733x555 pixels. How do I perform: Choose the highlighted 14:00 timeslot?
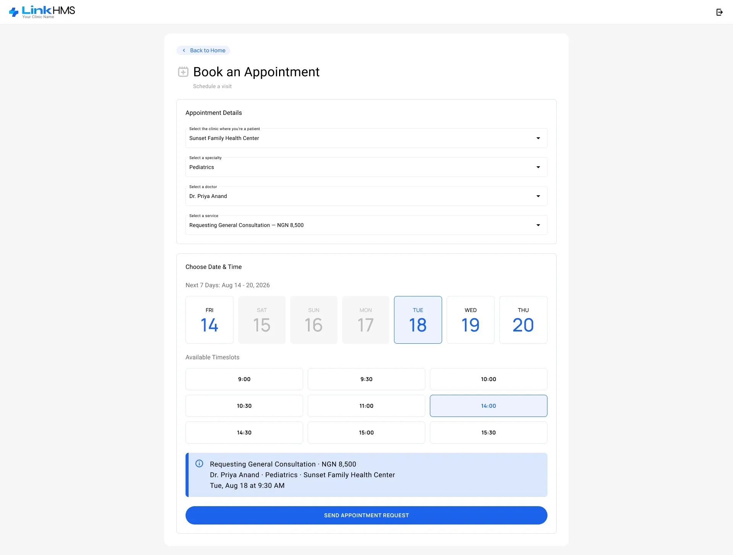pos(489,406)
